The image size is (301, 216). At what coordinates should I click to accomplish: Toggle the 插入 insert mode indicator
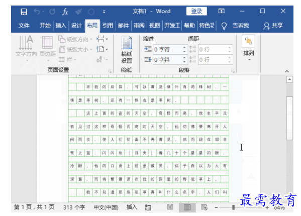(x=132, y=207)
